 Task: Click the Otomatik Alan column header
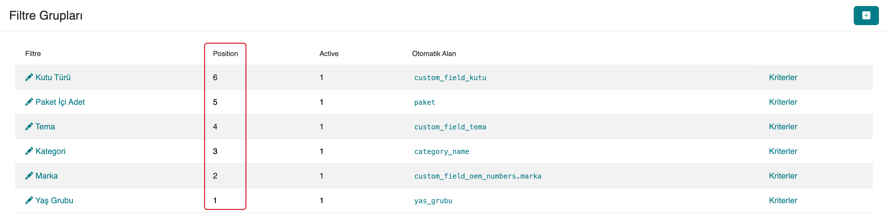(433, 53)
